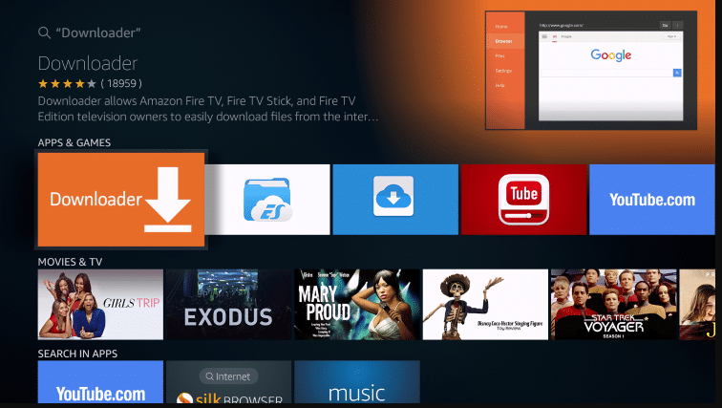Select Settings menu item in preview
The image size is (722, 408).
pyautogui.click(x=503, y=71)
